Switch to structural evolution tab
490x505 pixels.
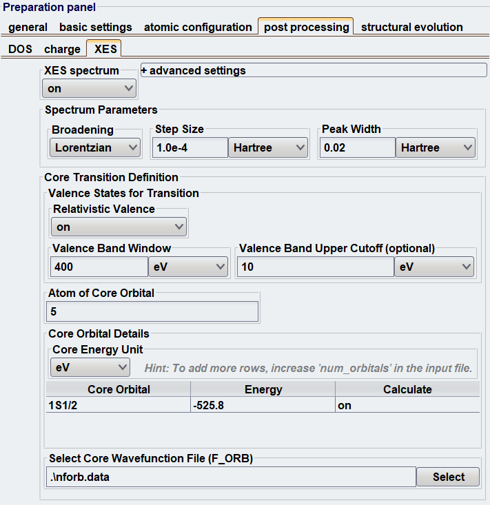[411, 27]
